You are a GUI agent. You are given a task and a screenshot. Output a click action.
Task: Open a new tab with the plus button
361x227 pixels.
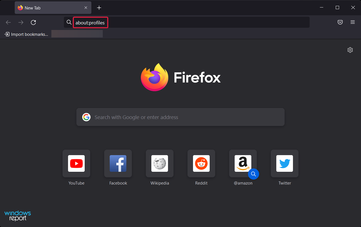tap(99, 7)
